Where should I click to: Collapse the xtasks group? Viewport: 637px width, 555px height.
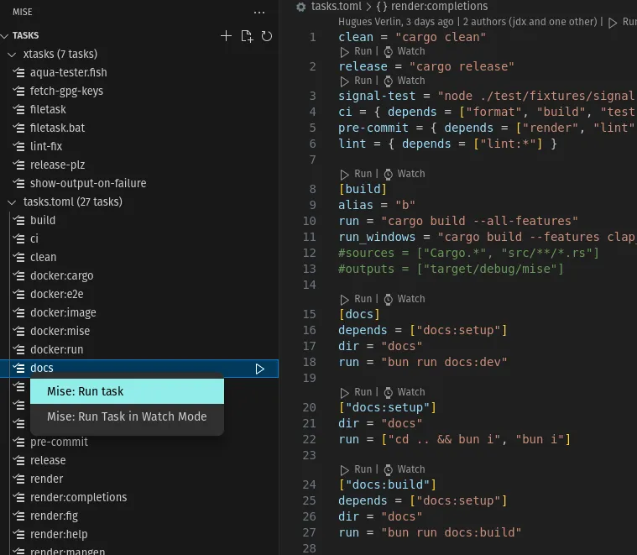12,55
